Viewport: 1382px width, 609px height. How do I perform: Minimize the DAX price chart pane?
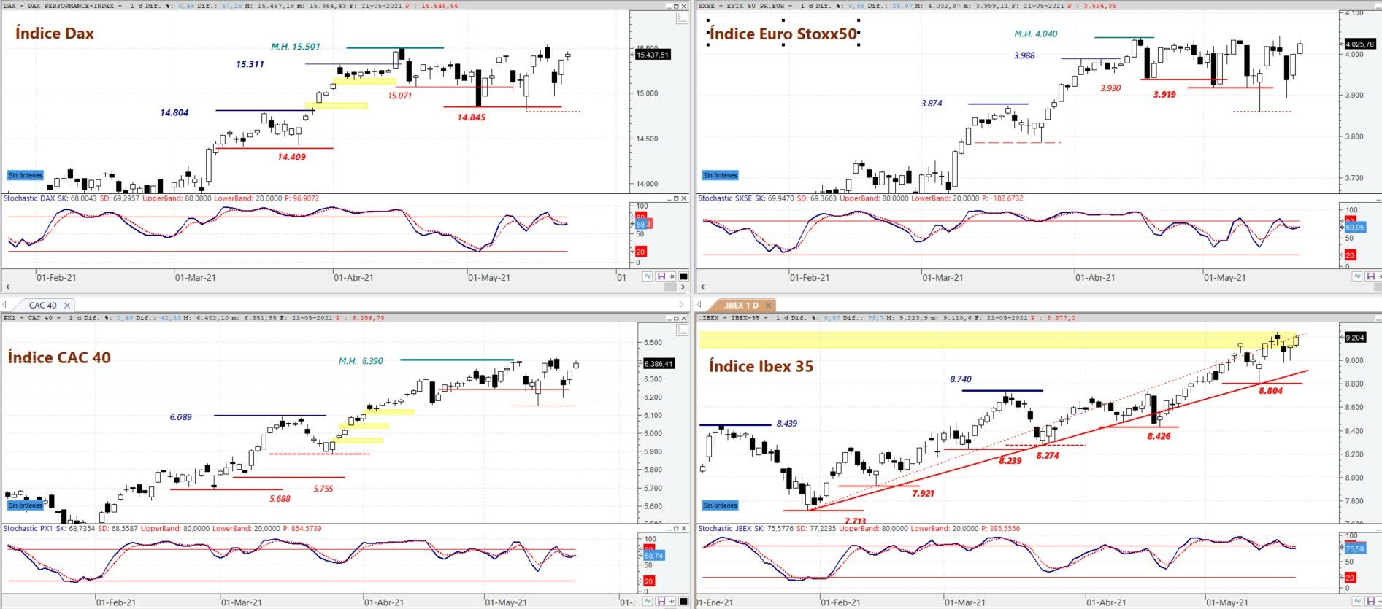click(669, 6)
